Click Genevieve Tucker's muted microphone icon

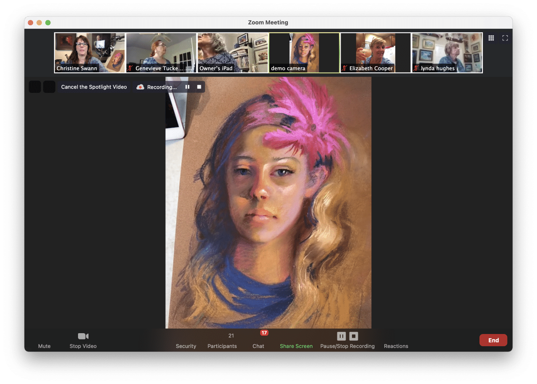tap(130, 68)
